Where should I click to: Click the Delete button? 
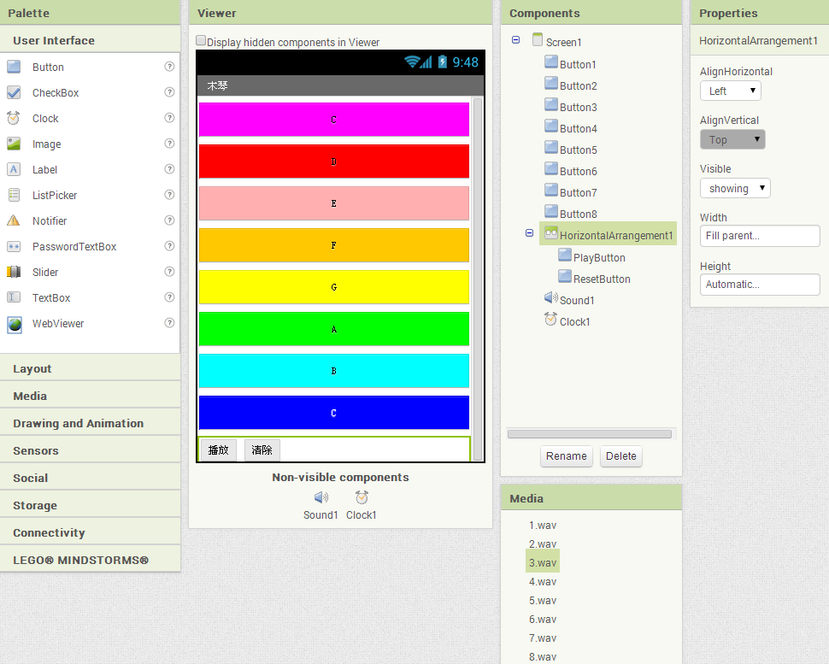(x=620, y=455)
